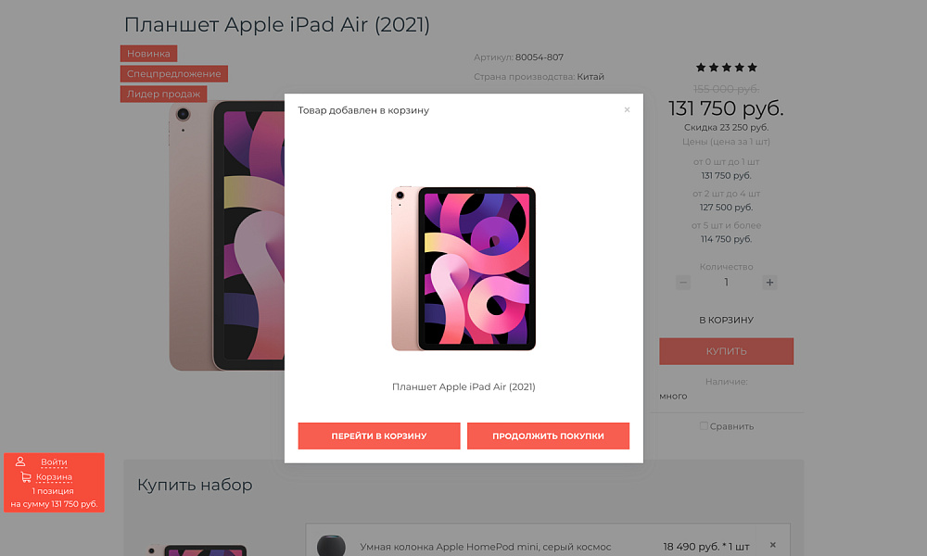Click the Лидер продаж badge
The width and height of the screenshot is (927, 556).
point(163,94)
